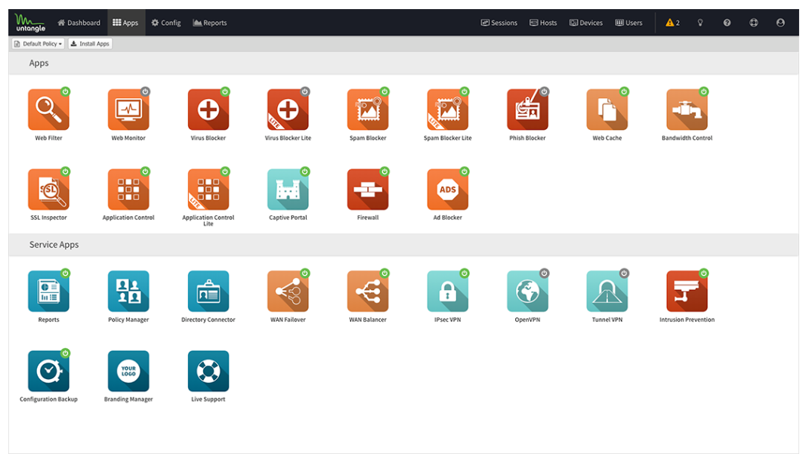Open the Web Filter app icon

click(x=48, y=110)
